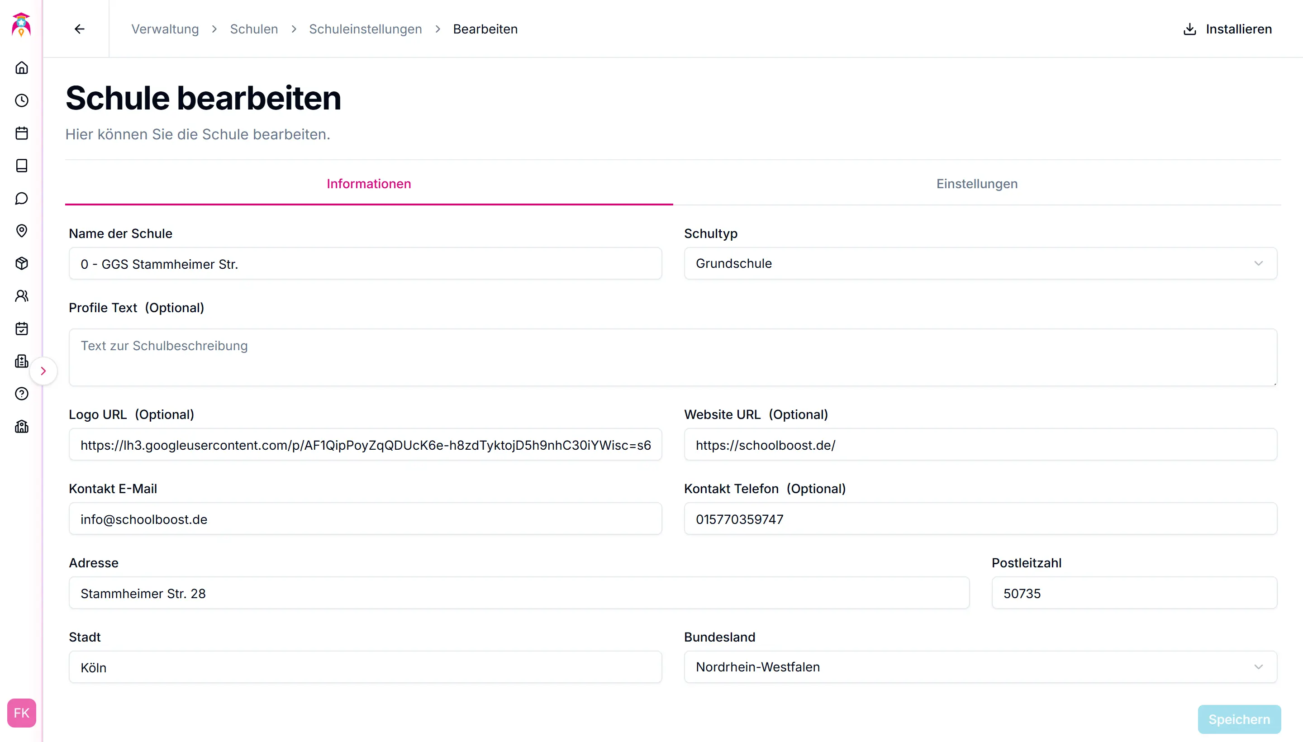Click the back arrow button
The height and width of the screenshot is (742, 1303).
[x=80, y=29]
